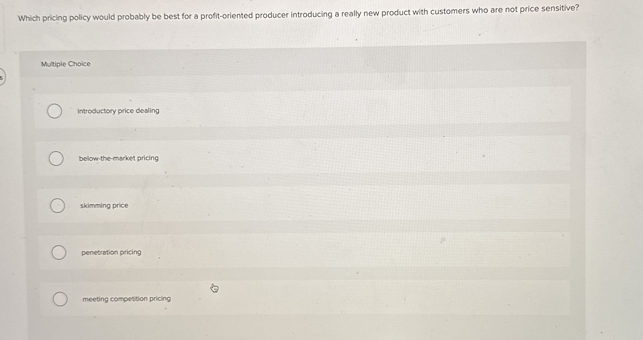Screen dimensions: 643x340
Task: Select the introductory price dealing radio button
Action: point(56,111)
